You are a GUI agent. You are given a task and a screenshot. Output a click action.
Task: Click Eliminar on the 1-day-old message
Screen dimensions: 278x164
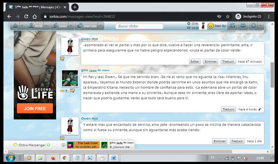tap(219, 141)
